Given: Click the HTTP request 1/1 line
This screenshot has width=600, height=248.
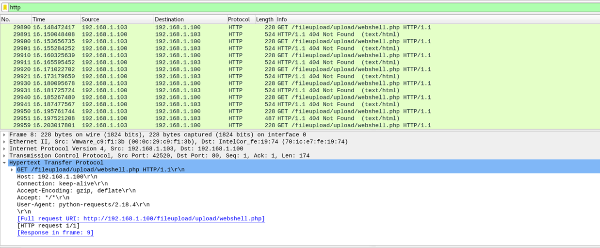Looking at the screenshot, I should click(x=49, y=226).
